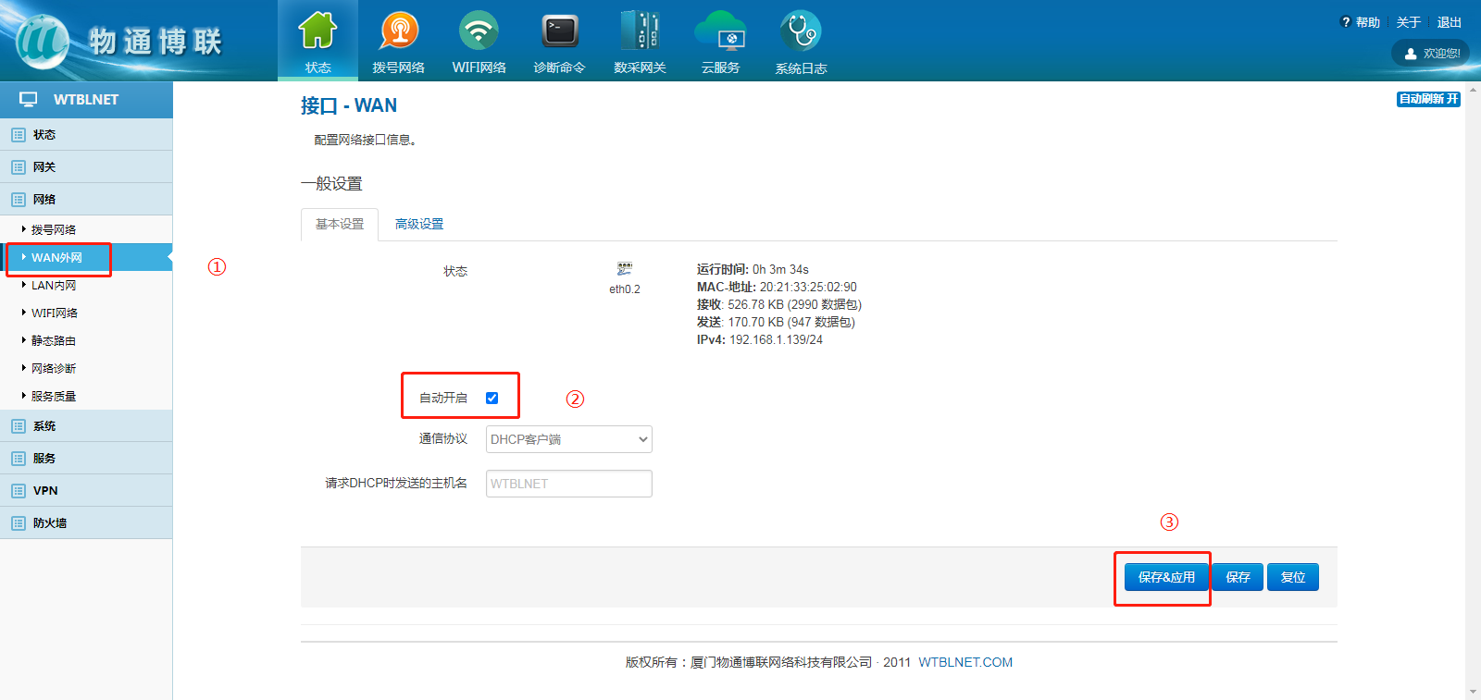Screen dimensions: 1481x700
Task: Switch to the 高级设置 tab
Action: pos(419,225)
